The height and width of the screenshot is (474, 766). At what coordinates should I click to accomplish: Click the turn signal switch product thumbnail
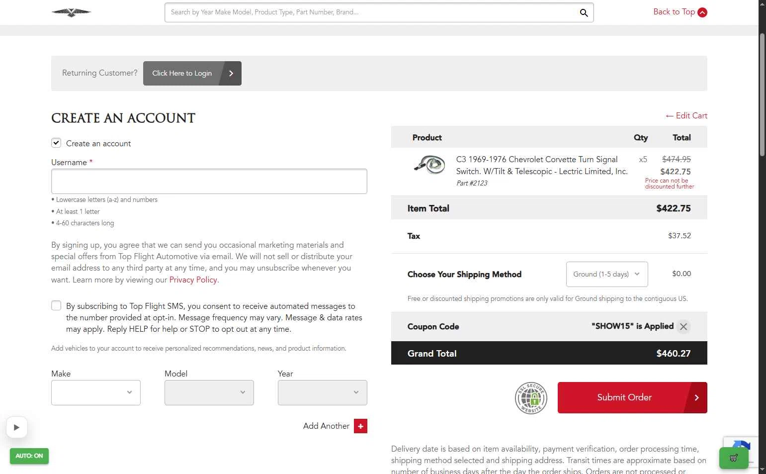coord(429,164)
